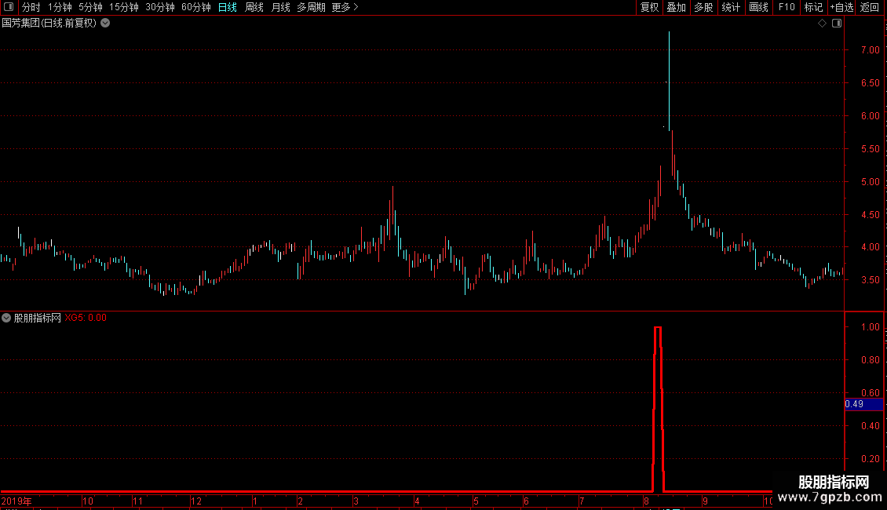
Task: Click the 3.50 price axis label
Action: point(870,280)
